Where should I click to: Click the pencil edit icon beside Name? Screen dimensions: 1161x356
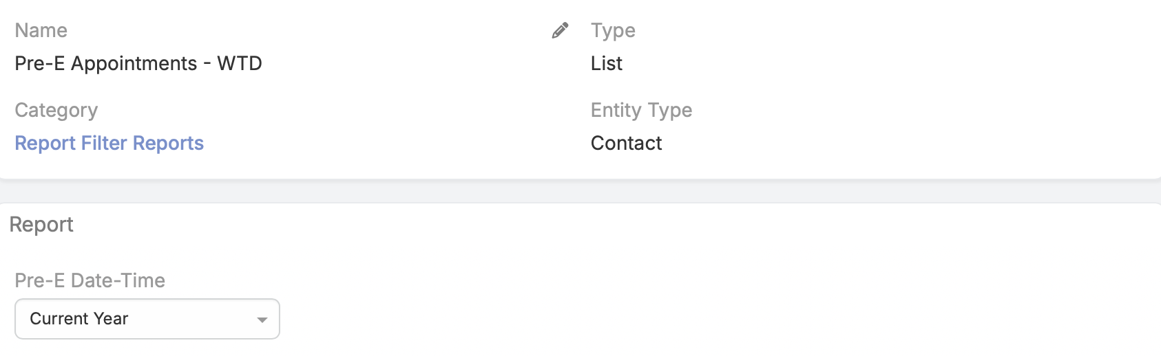pos(560,31)
